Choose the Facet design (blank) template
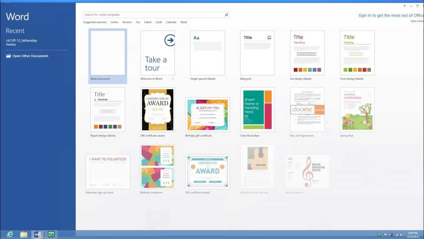 [357, 55]
